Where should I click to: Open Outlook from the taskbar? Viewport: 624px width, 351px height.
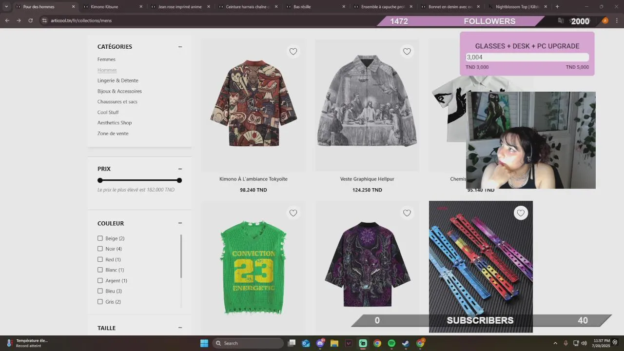pos(306,343)
